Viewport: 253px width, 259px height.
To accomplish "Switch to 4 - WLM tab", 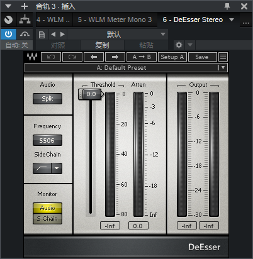I will (x=54, y=19).
